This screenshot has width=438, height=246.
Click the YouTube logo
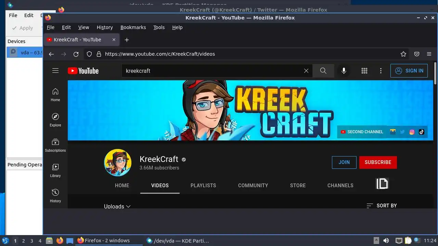(83, 71)
